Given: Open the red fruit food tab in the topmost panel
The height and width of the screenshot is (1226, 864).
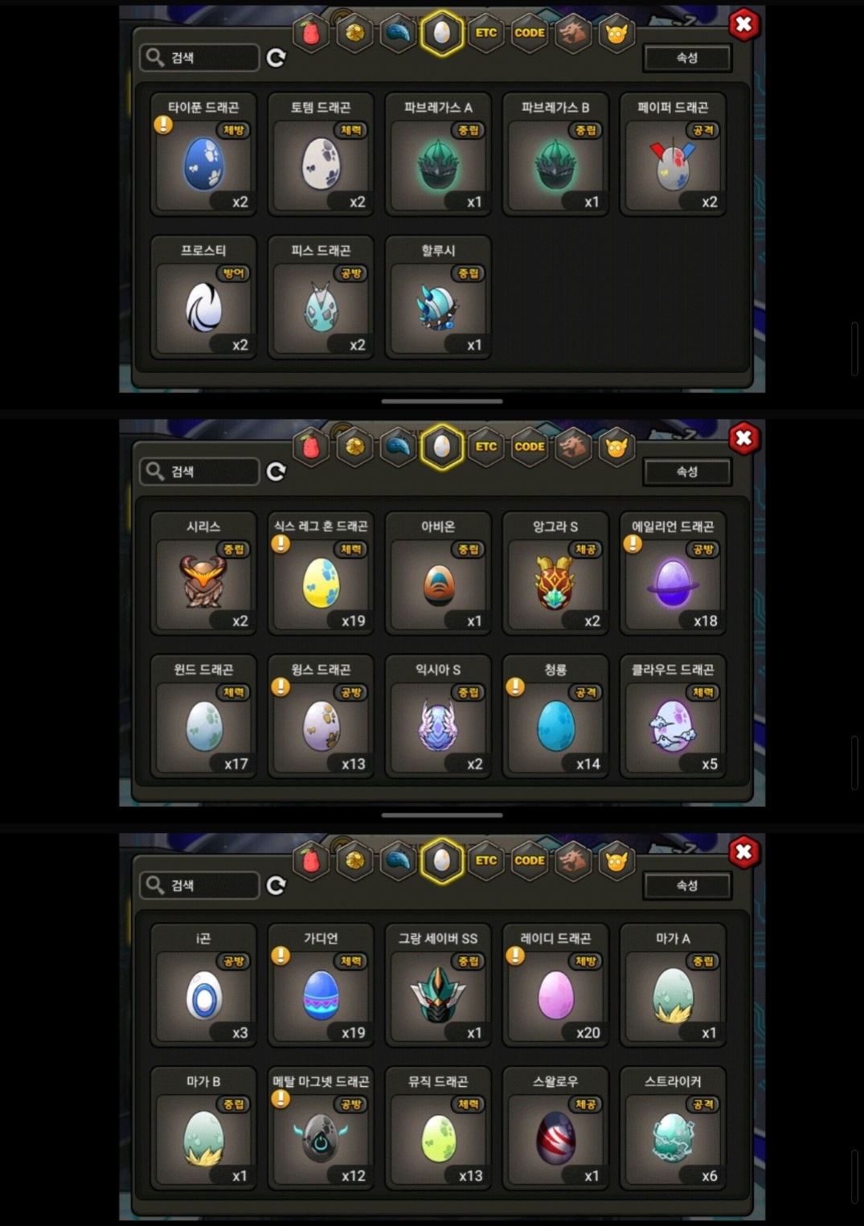Looking at the screenshot, I should [310, 33].
